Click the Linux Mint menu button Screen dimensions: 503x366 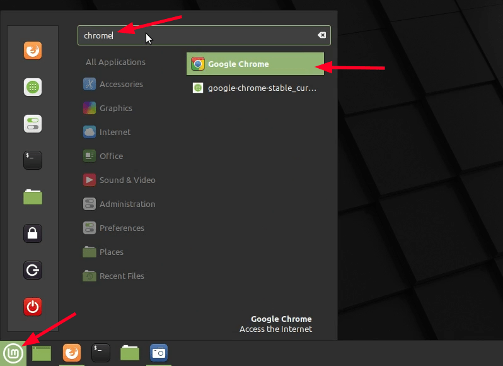13,353
